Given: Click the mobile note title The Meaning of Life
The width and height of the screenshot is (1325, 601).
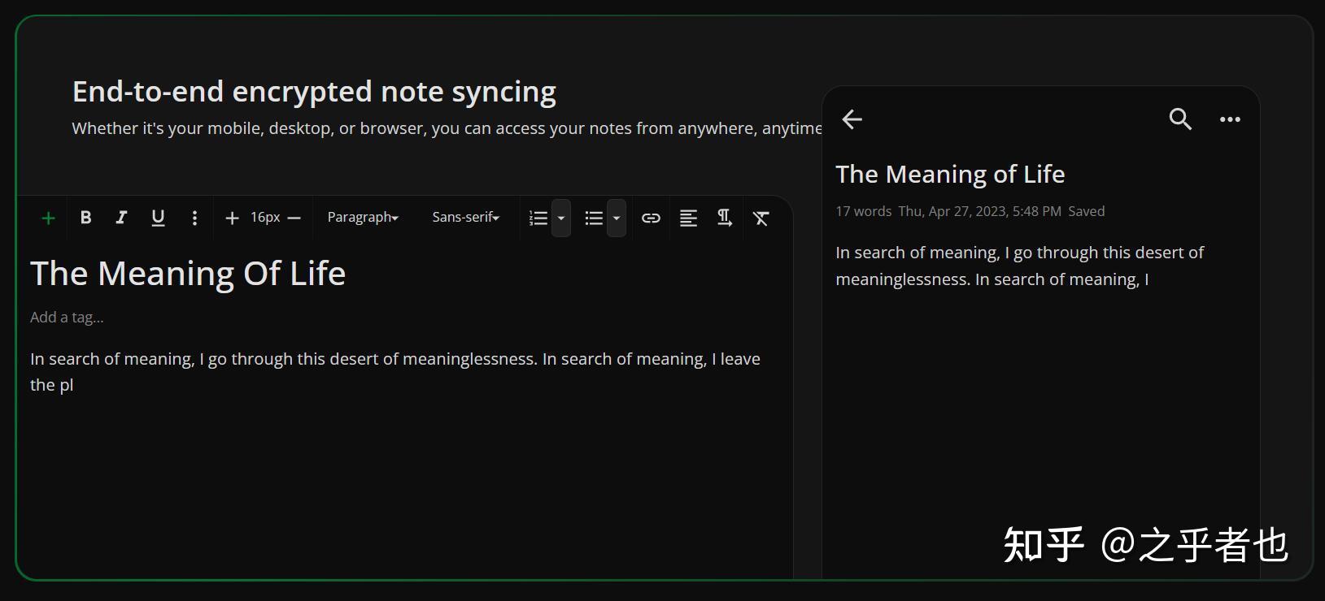Looking at the screenshot, I should [950, 175].
